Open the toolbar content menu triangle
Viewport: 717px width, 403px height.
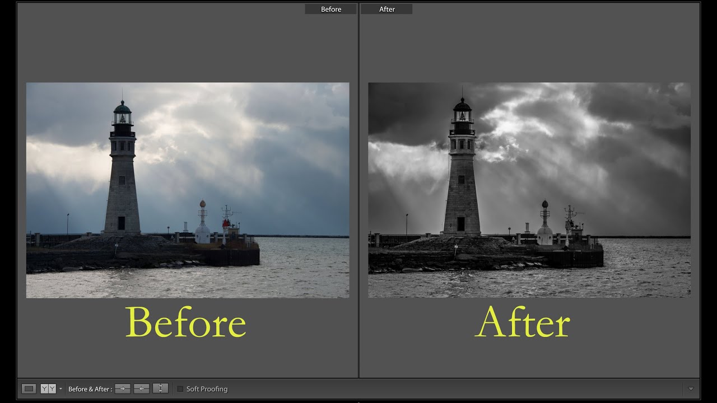691,389
